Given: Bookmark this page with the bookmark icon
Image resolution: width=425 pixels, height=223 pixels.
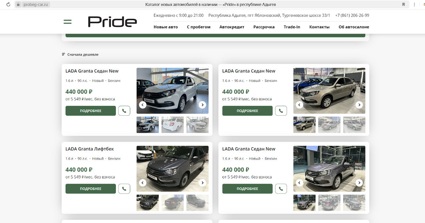Looking at the screenshot, I should [403, 5].
